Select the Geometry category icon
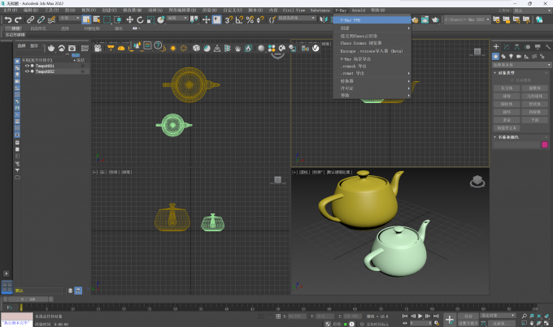 [x=495, y=56]
